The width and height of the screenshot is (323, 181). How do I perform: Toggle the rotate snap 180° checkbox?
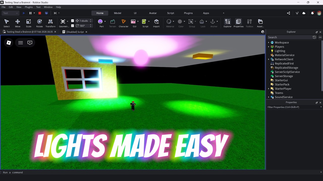click(73, 26)
